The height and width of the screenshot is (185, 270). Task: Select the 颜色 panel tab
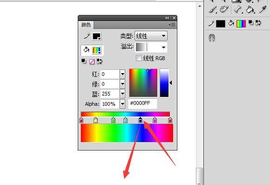(x=86, y=25)
